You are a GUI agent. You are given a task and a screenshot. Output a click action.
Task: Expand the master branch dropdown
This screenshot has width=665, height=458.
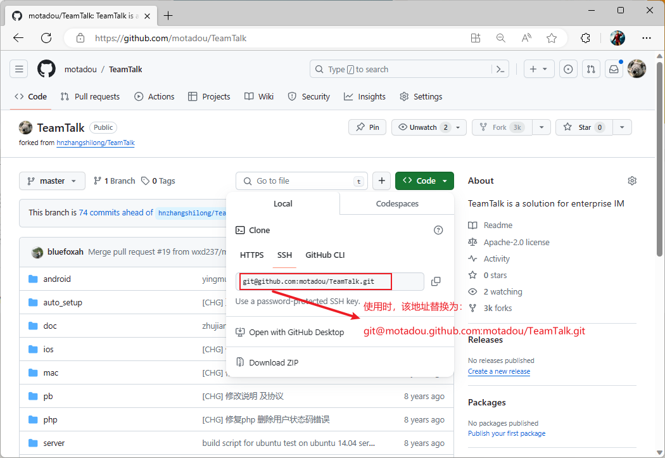(x=52, y=181)
